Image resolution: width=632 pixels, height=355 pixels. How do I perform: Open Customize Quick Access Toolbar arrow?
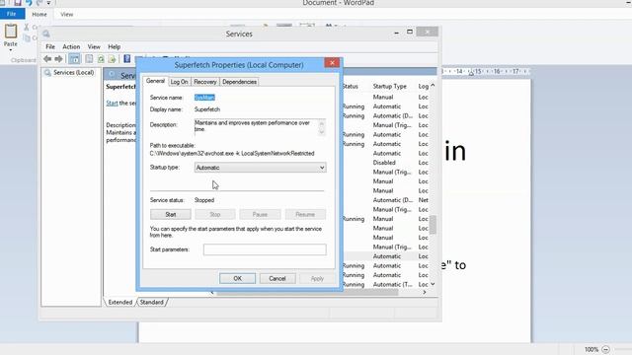click(x=48, y=3)
